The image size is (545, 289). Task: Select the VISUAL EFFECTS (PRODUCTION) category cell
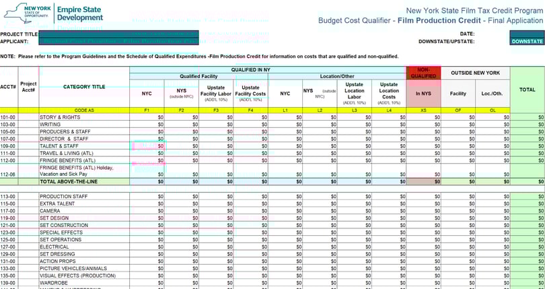[x=84, y=276]
